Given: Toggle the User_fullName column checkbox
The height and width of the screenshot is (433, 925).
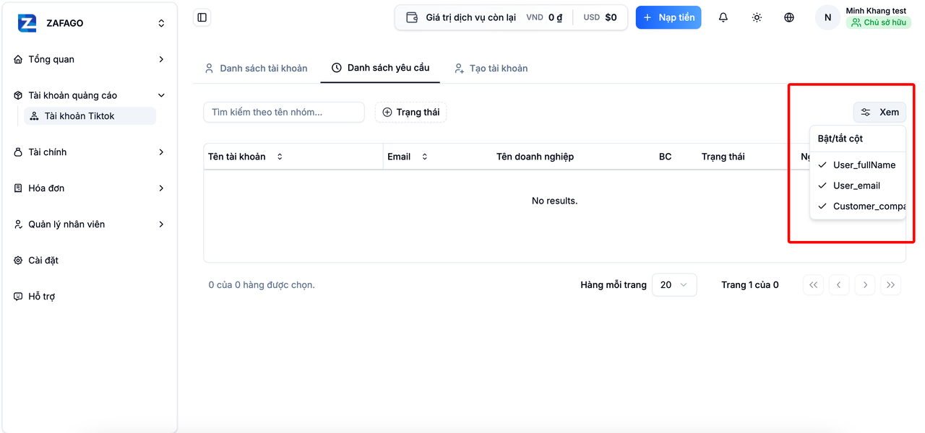Looking at the screenshot, I should click(x=858, y=165).
